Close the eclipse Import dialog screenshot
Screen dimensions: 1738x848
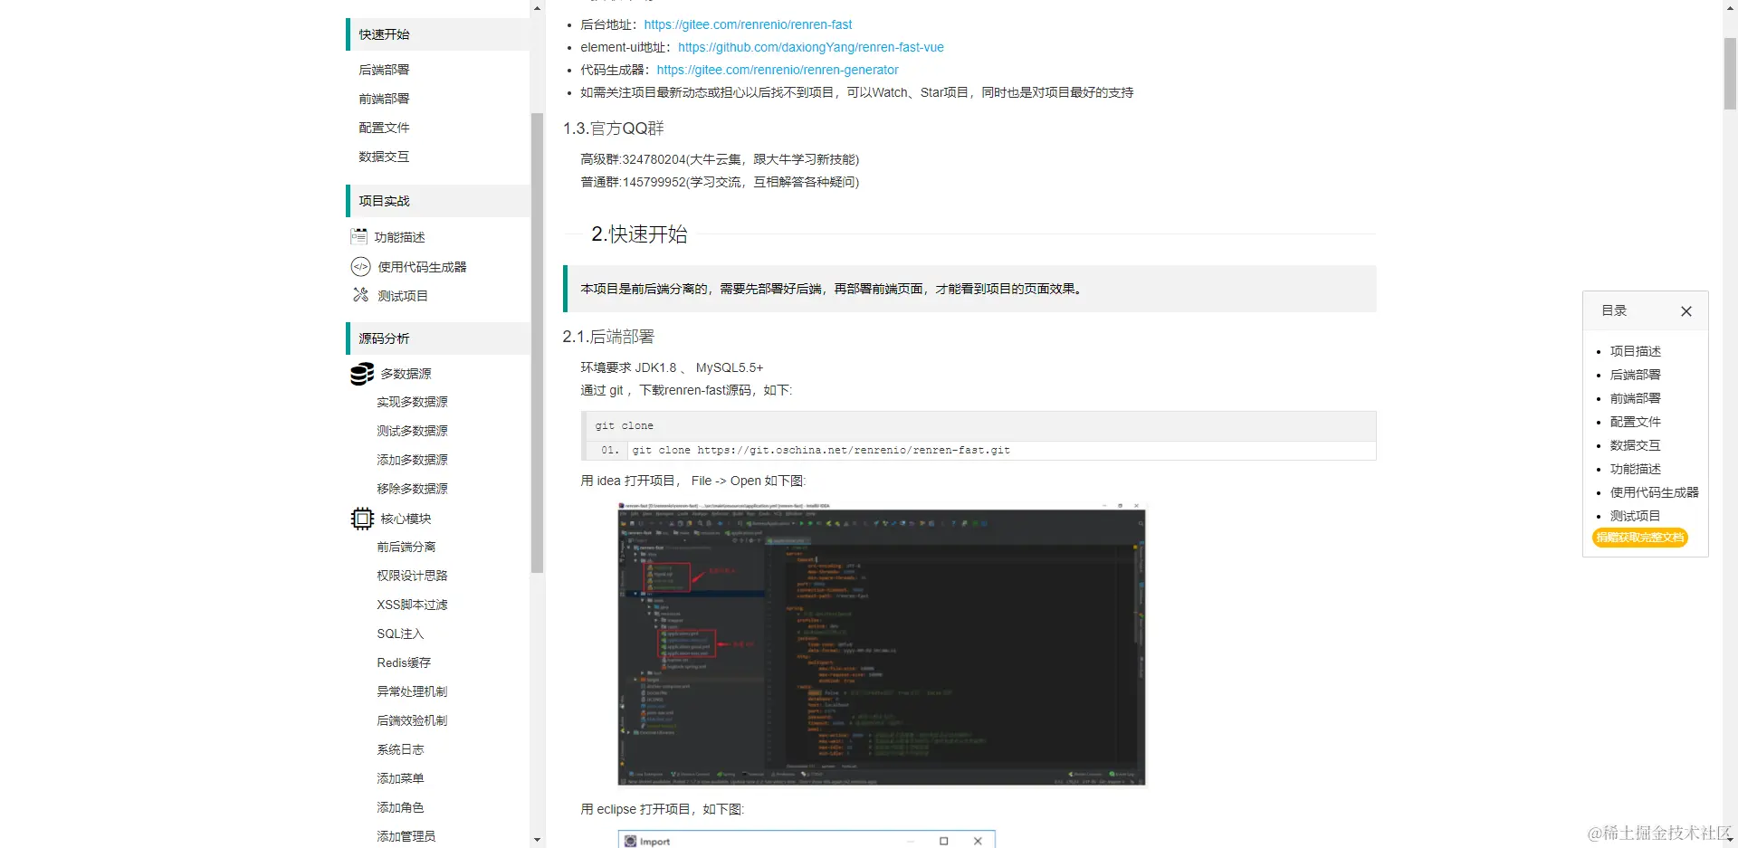(x=978, y=841)
